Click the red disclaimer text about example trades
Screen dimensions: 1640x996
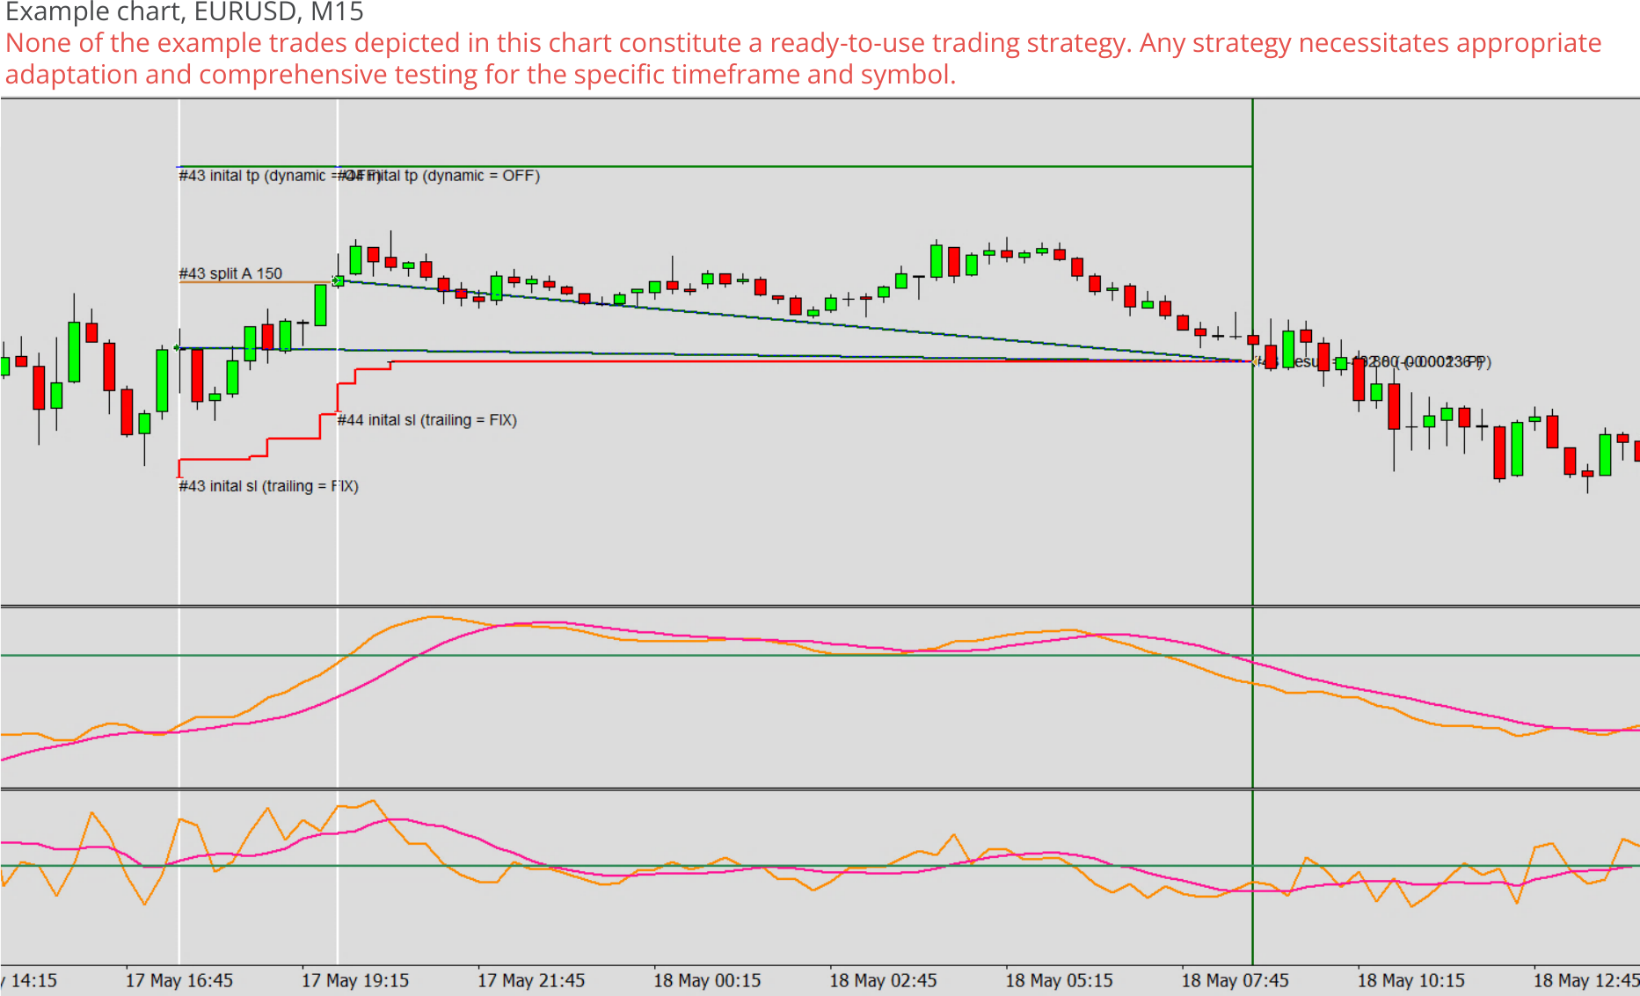[x=804, y=59]
